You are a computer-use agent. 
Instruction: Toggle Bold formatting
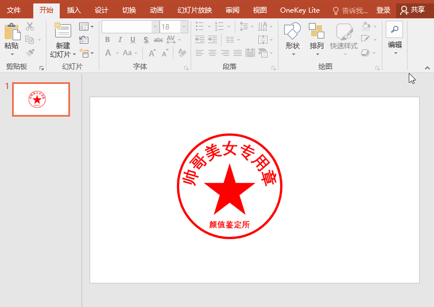(107, 40)
